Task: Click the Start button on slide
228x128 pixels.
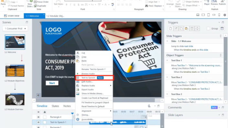Action: [x=52, y=83]
